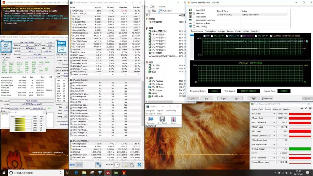313x176 pixels.
Task: Click the Save Report floppy icon
Action: click(x=162, y=119)
